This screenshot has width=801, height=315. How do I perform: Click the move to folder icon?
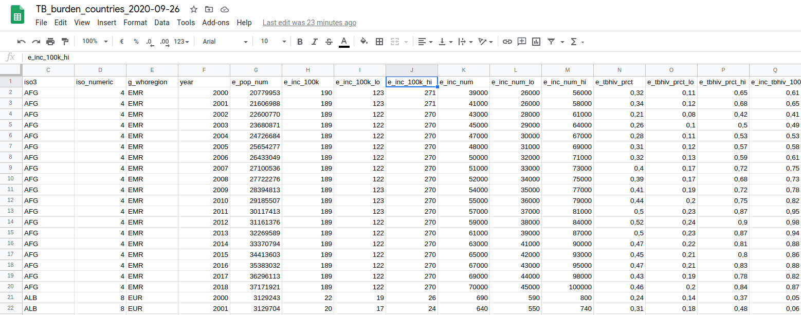click(209, 9)
